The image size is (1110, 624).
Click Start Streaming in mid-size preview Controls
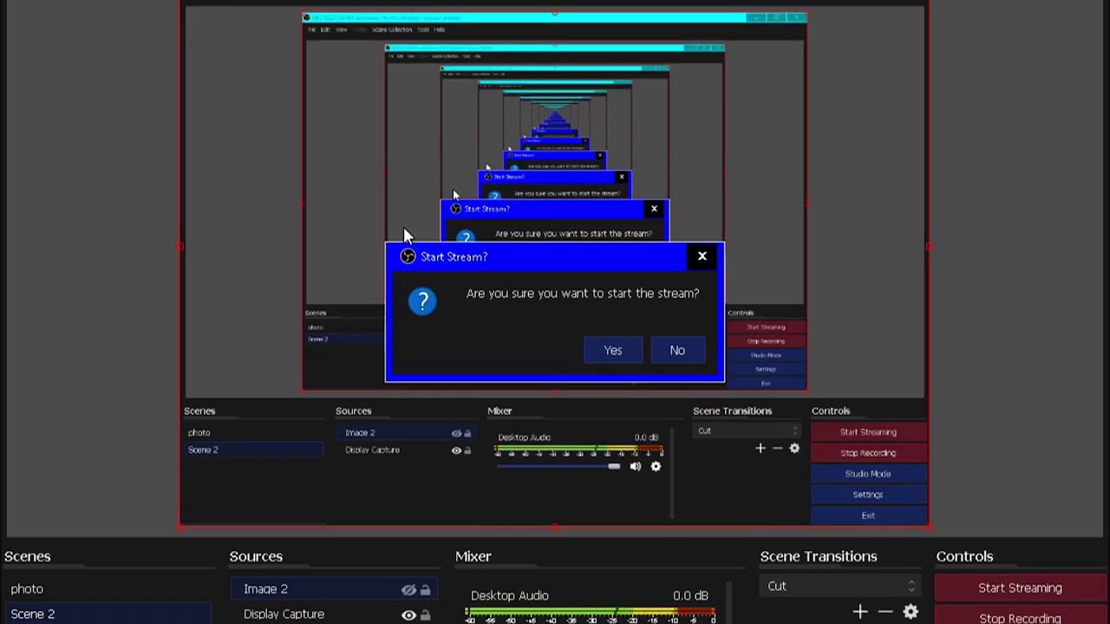(868, 432)
